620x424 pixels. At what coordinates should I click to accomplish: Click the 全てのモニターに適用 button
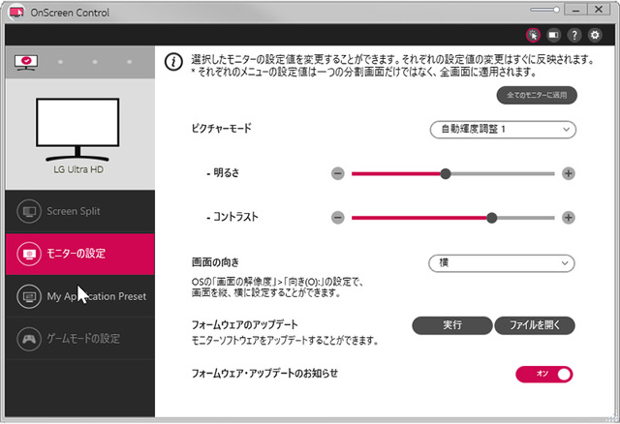click(537, 95)
